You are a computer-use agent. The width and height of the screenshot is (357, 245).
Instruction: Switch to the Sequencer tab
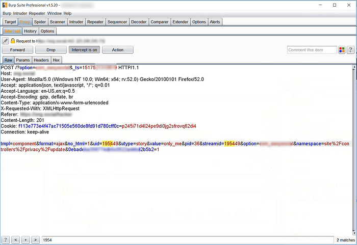(x=117, y=22)
